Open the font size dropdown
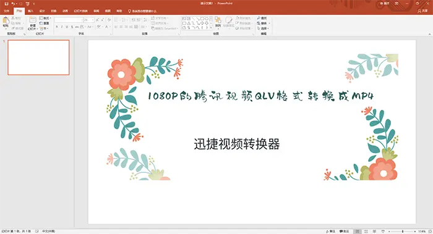 click(93, 20)
